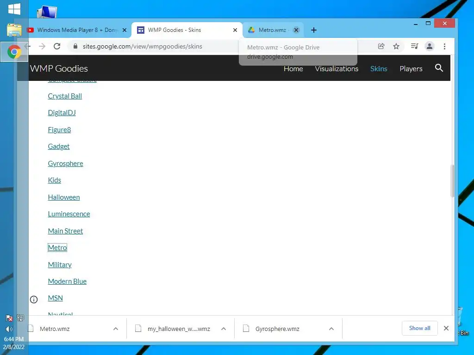Expand options for Metro.wmz download

[116, 329]
